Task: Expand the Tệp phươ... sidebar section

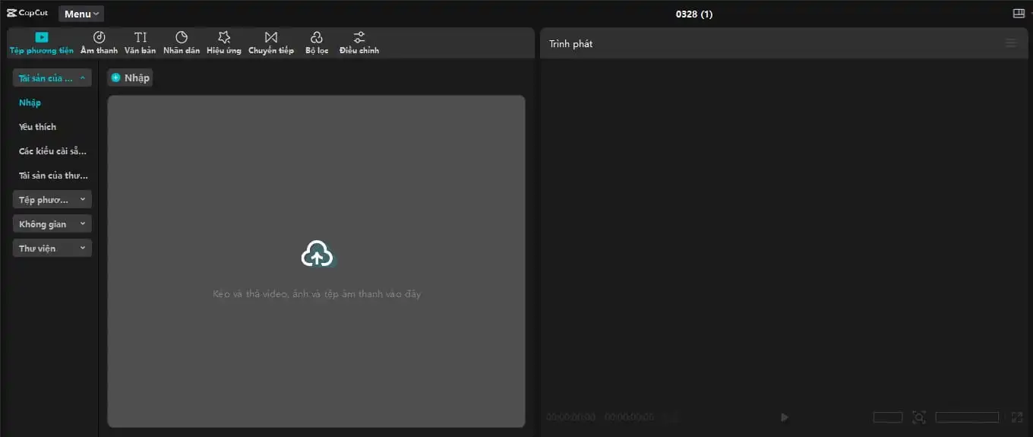Action: pos(52,199)
